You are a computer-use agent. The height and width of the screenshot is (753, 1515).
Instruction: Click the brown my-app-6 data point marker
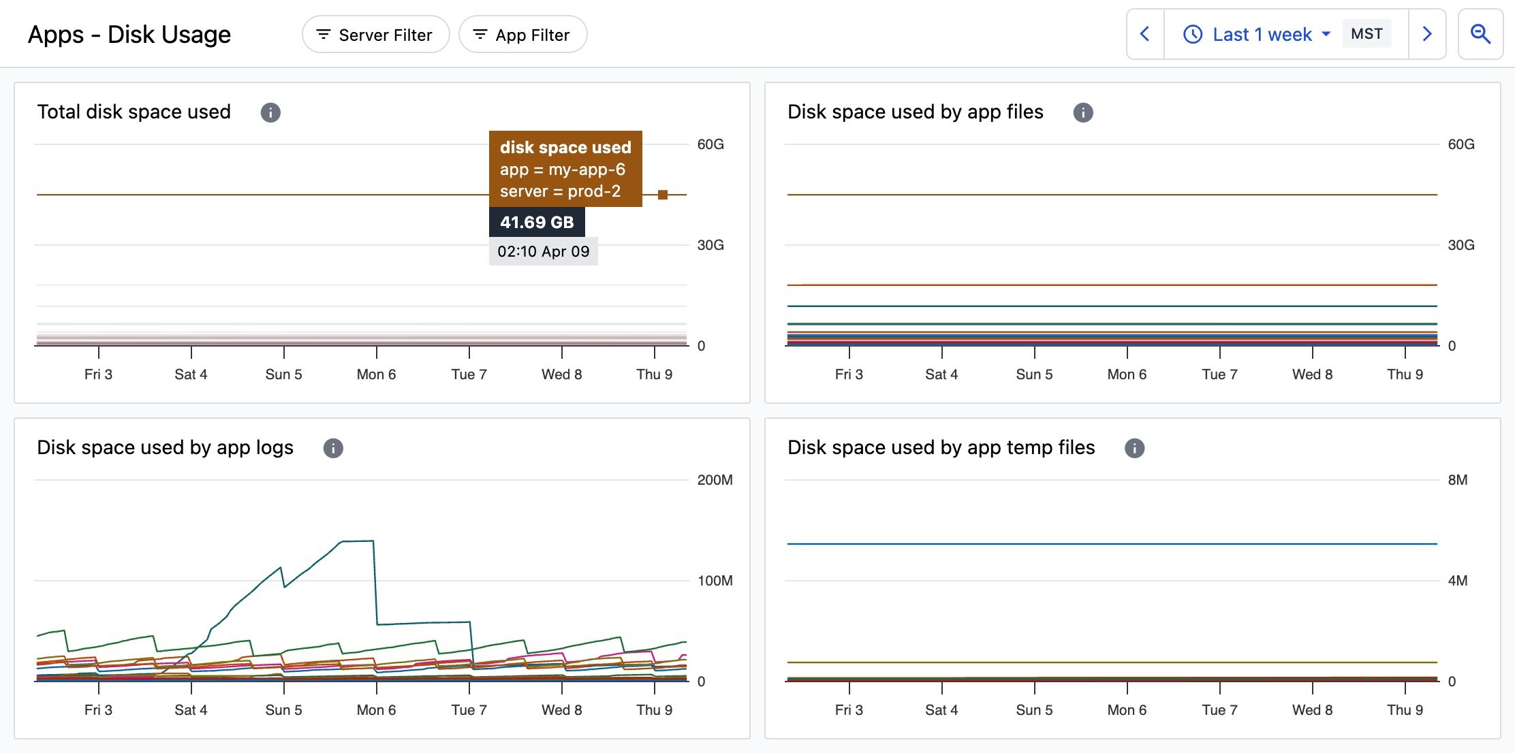click(662, 195)
